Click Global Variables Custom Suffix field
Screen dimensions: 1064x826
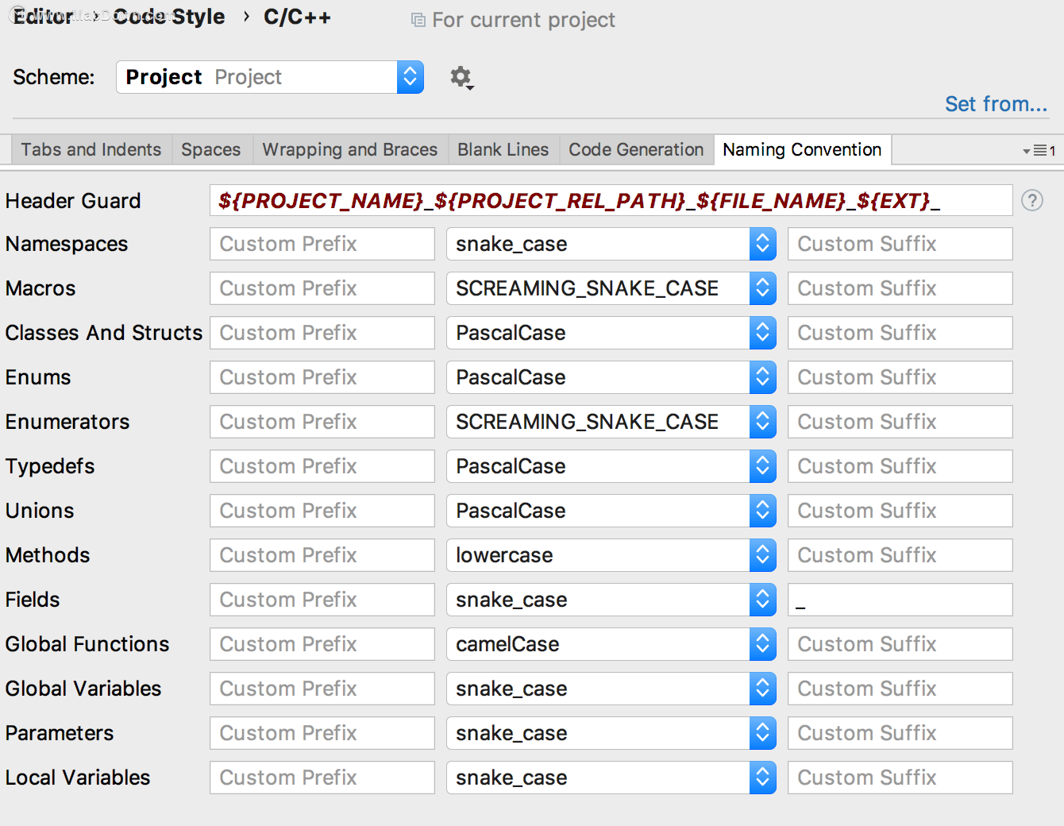(x=900, y=689)
